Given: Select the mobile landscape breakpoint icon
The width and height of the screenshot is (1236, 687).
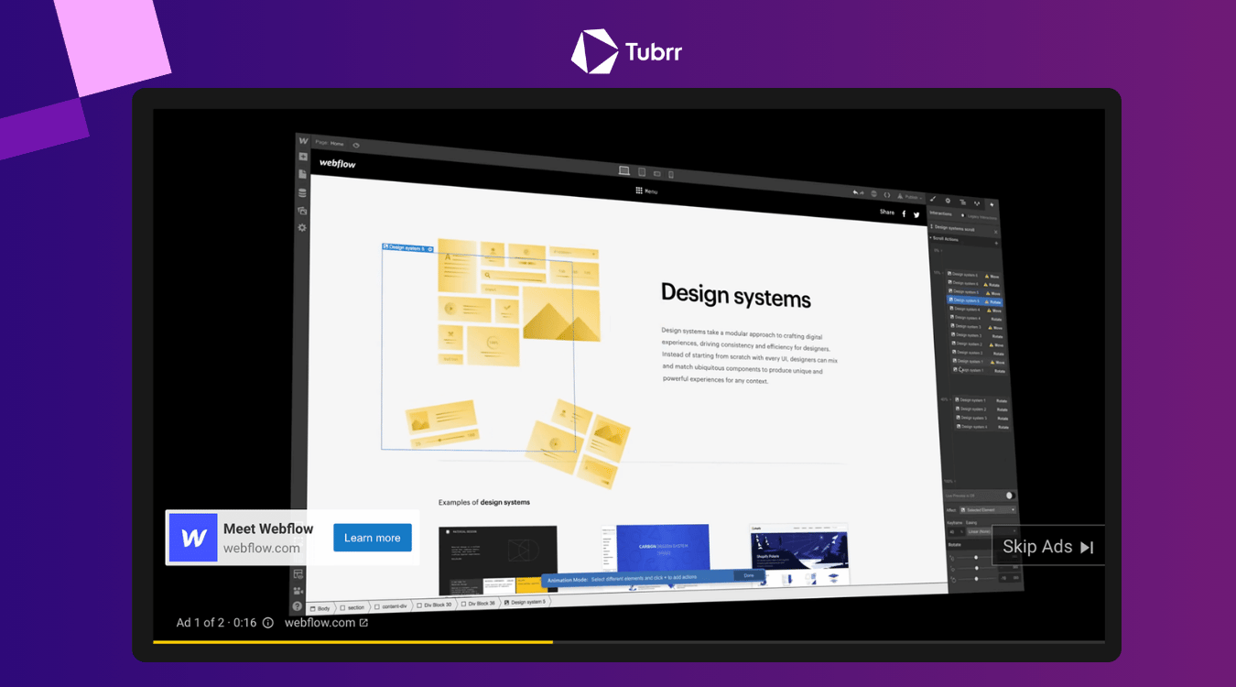Looking at the screenshot, I should tap(656, 173).
